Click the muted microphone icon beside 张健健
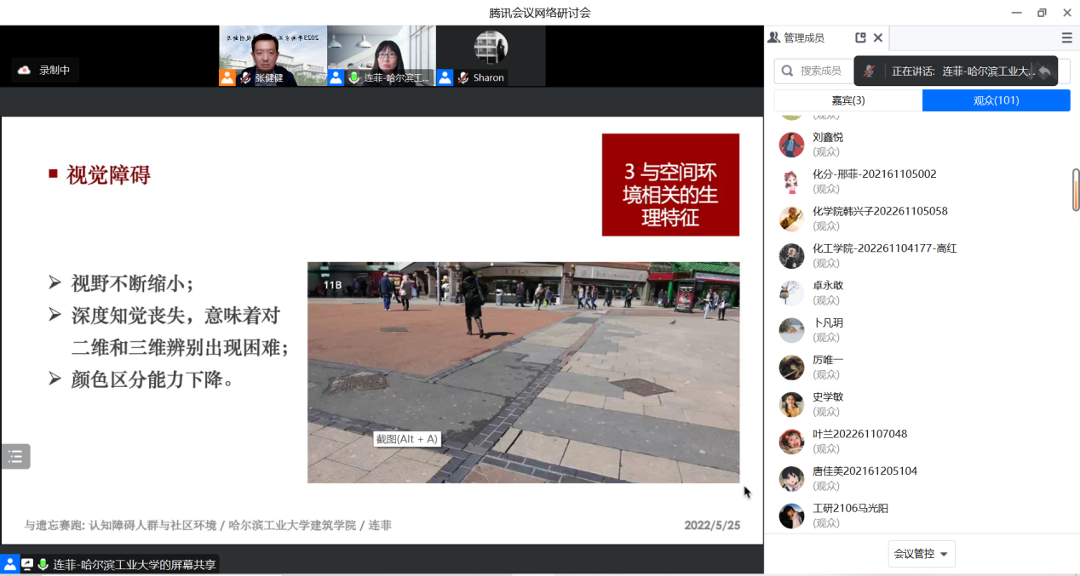 [245, 77]
